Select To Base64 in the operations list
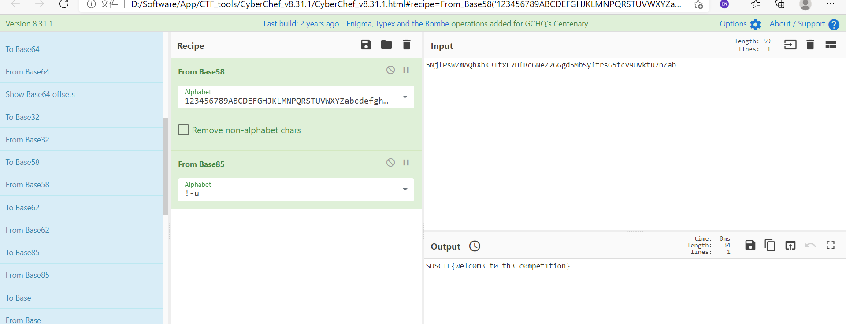 tap(22, 49)
